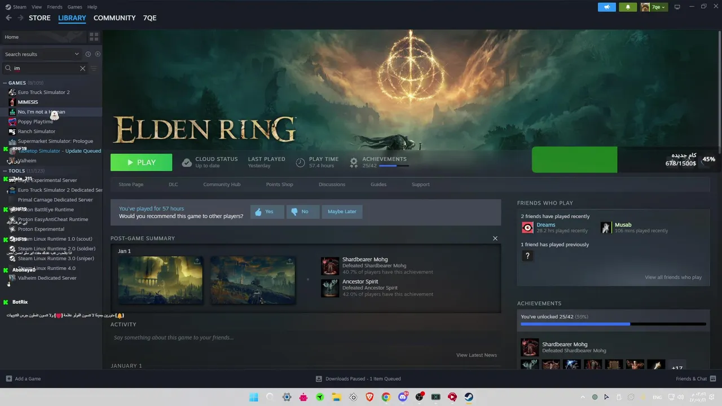Open the announcements megaphone button
722x406 pixels.
click(607, 7)
